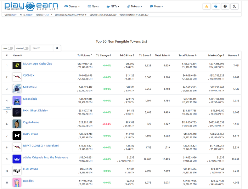
Task: Click the globe language icon button
Action: [216, 6]
